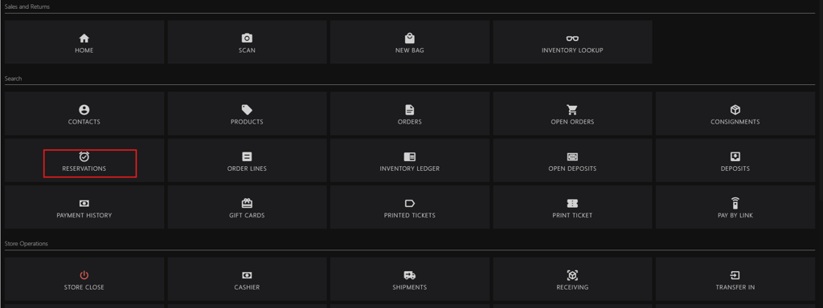Viewport: 823px width, 308px height.
Task: Open the Open Deposits cash icon
Action: point(572,156)
